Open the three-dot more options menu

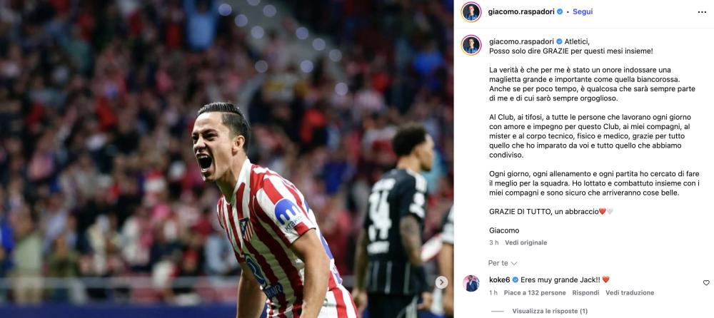tap(702, 12)
